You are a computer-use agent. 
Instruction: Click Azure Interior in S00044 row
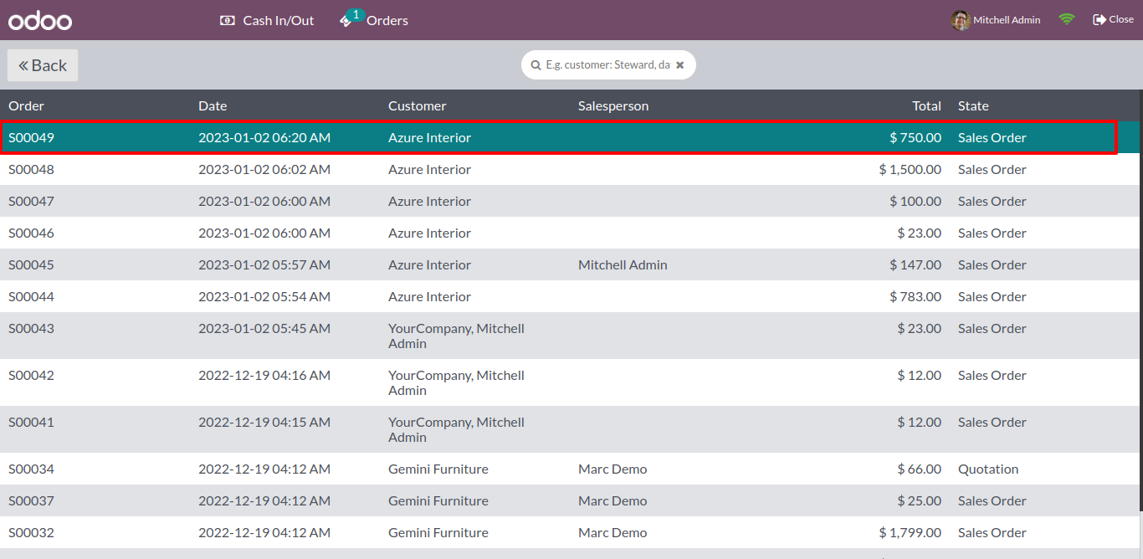pos(429,297)
